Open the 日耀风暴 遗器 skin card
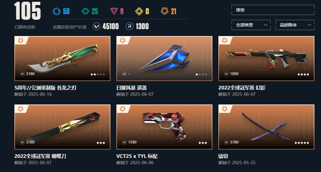Image resolution: width=321 pixels, height=172 pixels. 164,59
